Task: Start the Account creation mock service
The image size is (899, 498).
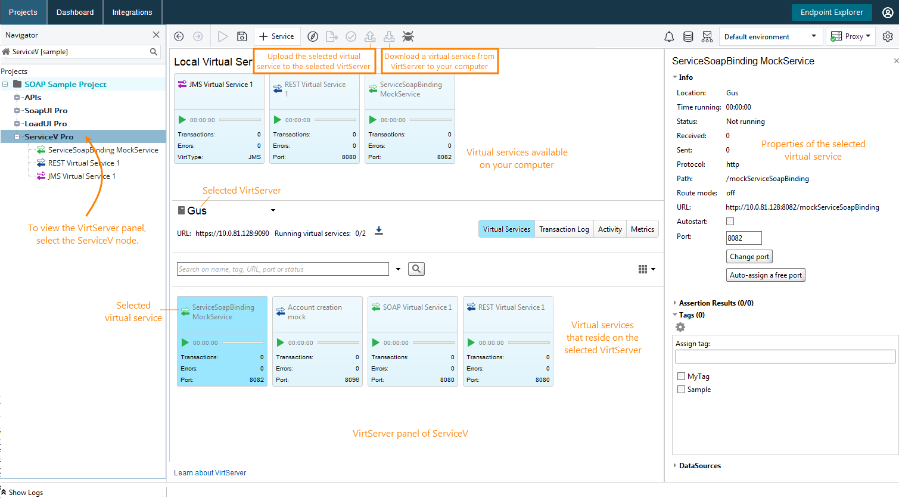Action: point(281,343)
